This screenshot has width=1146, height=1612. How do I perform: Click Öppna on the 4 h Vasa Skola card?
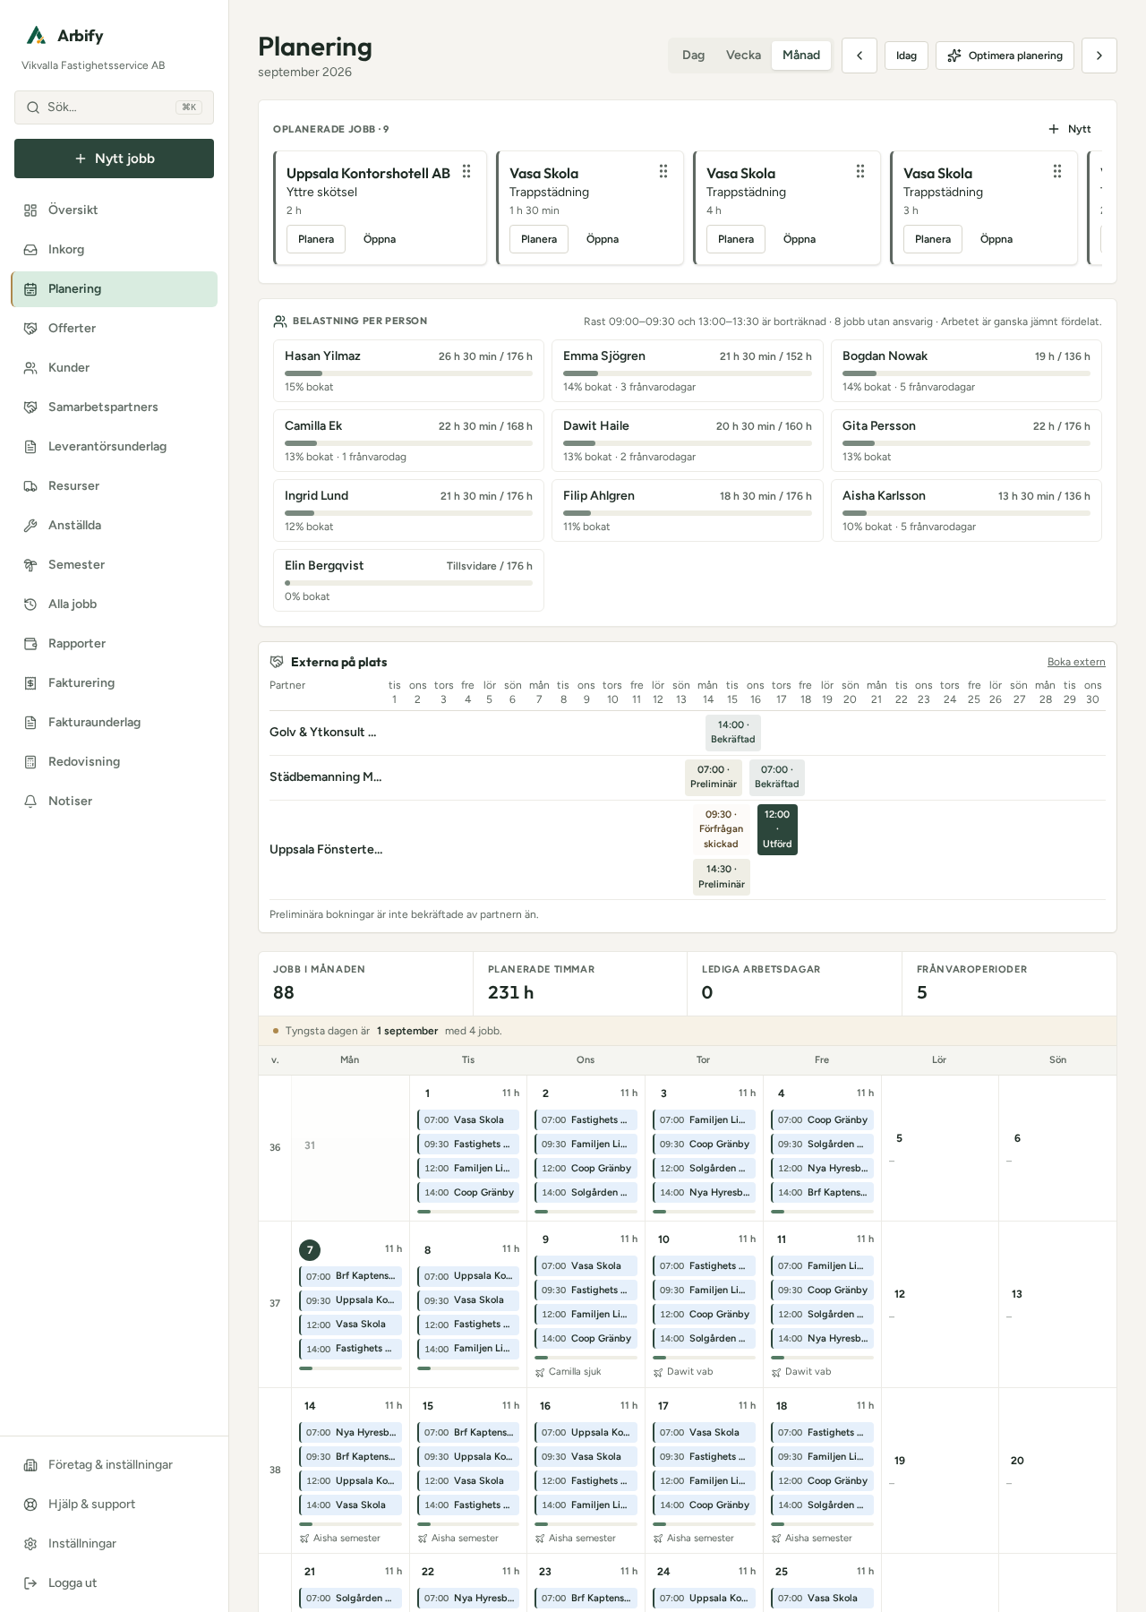pyautogui.click(x=800, y=239)
